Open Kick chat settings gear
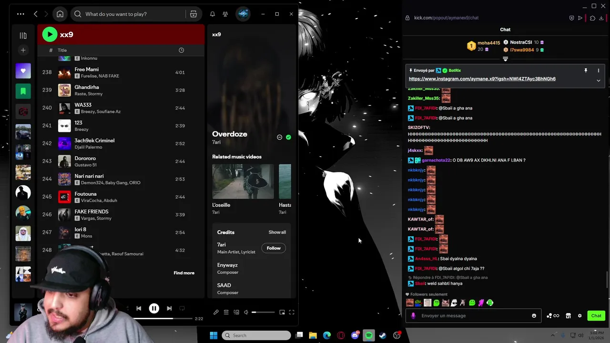 pos(579,316)
